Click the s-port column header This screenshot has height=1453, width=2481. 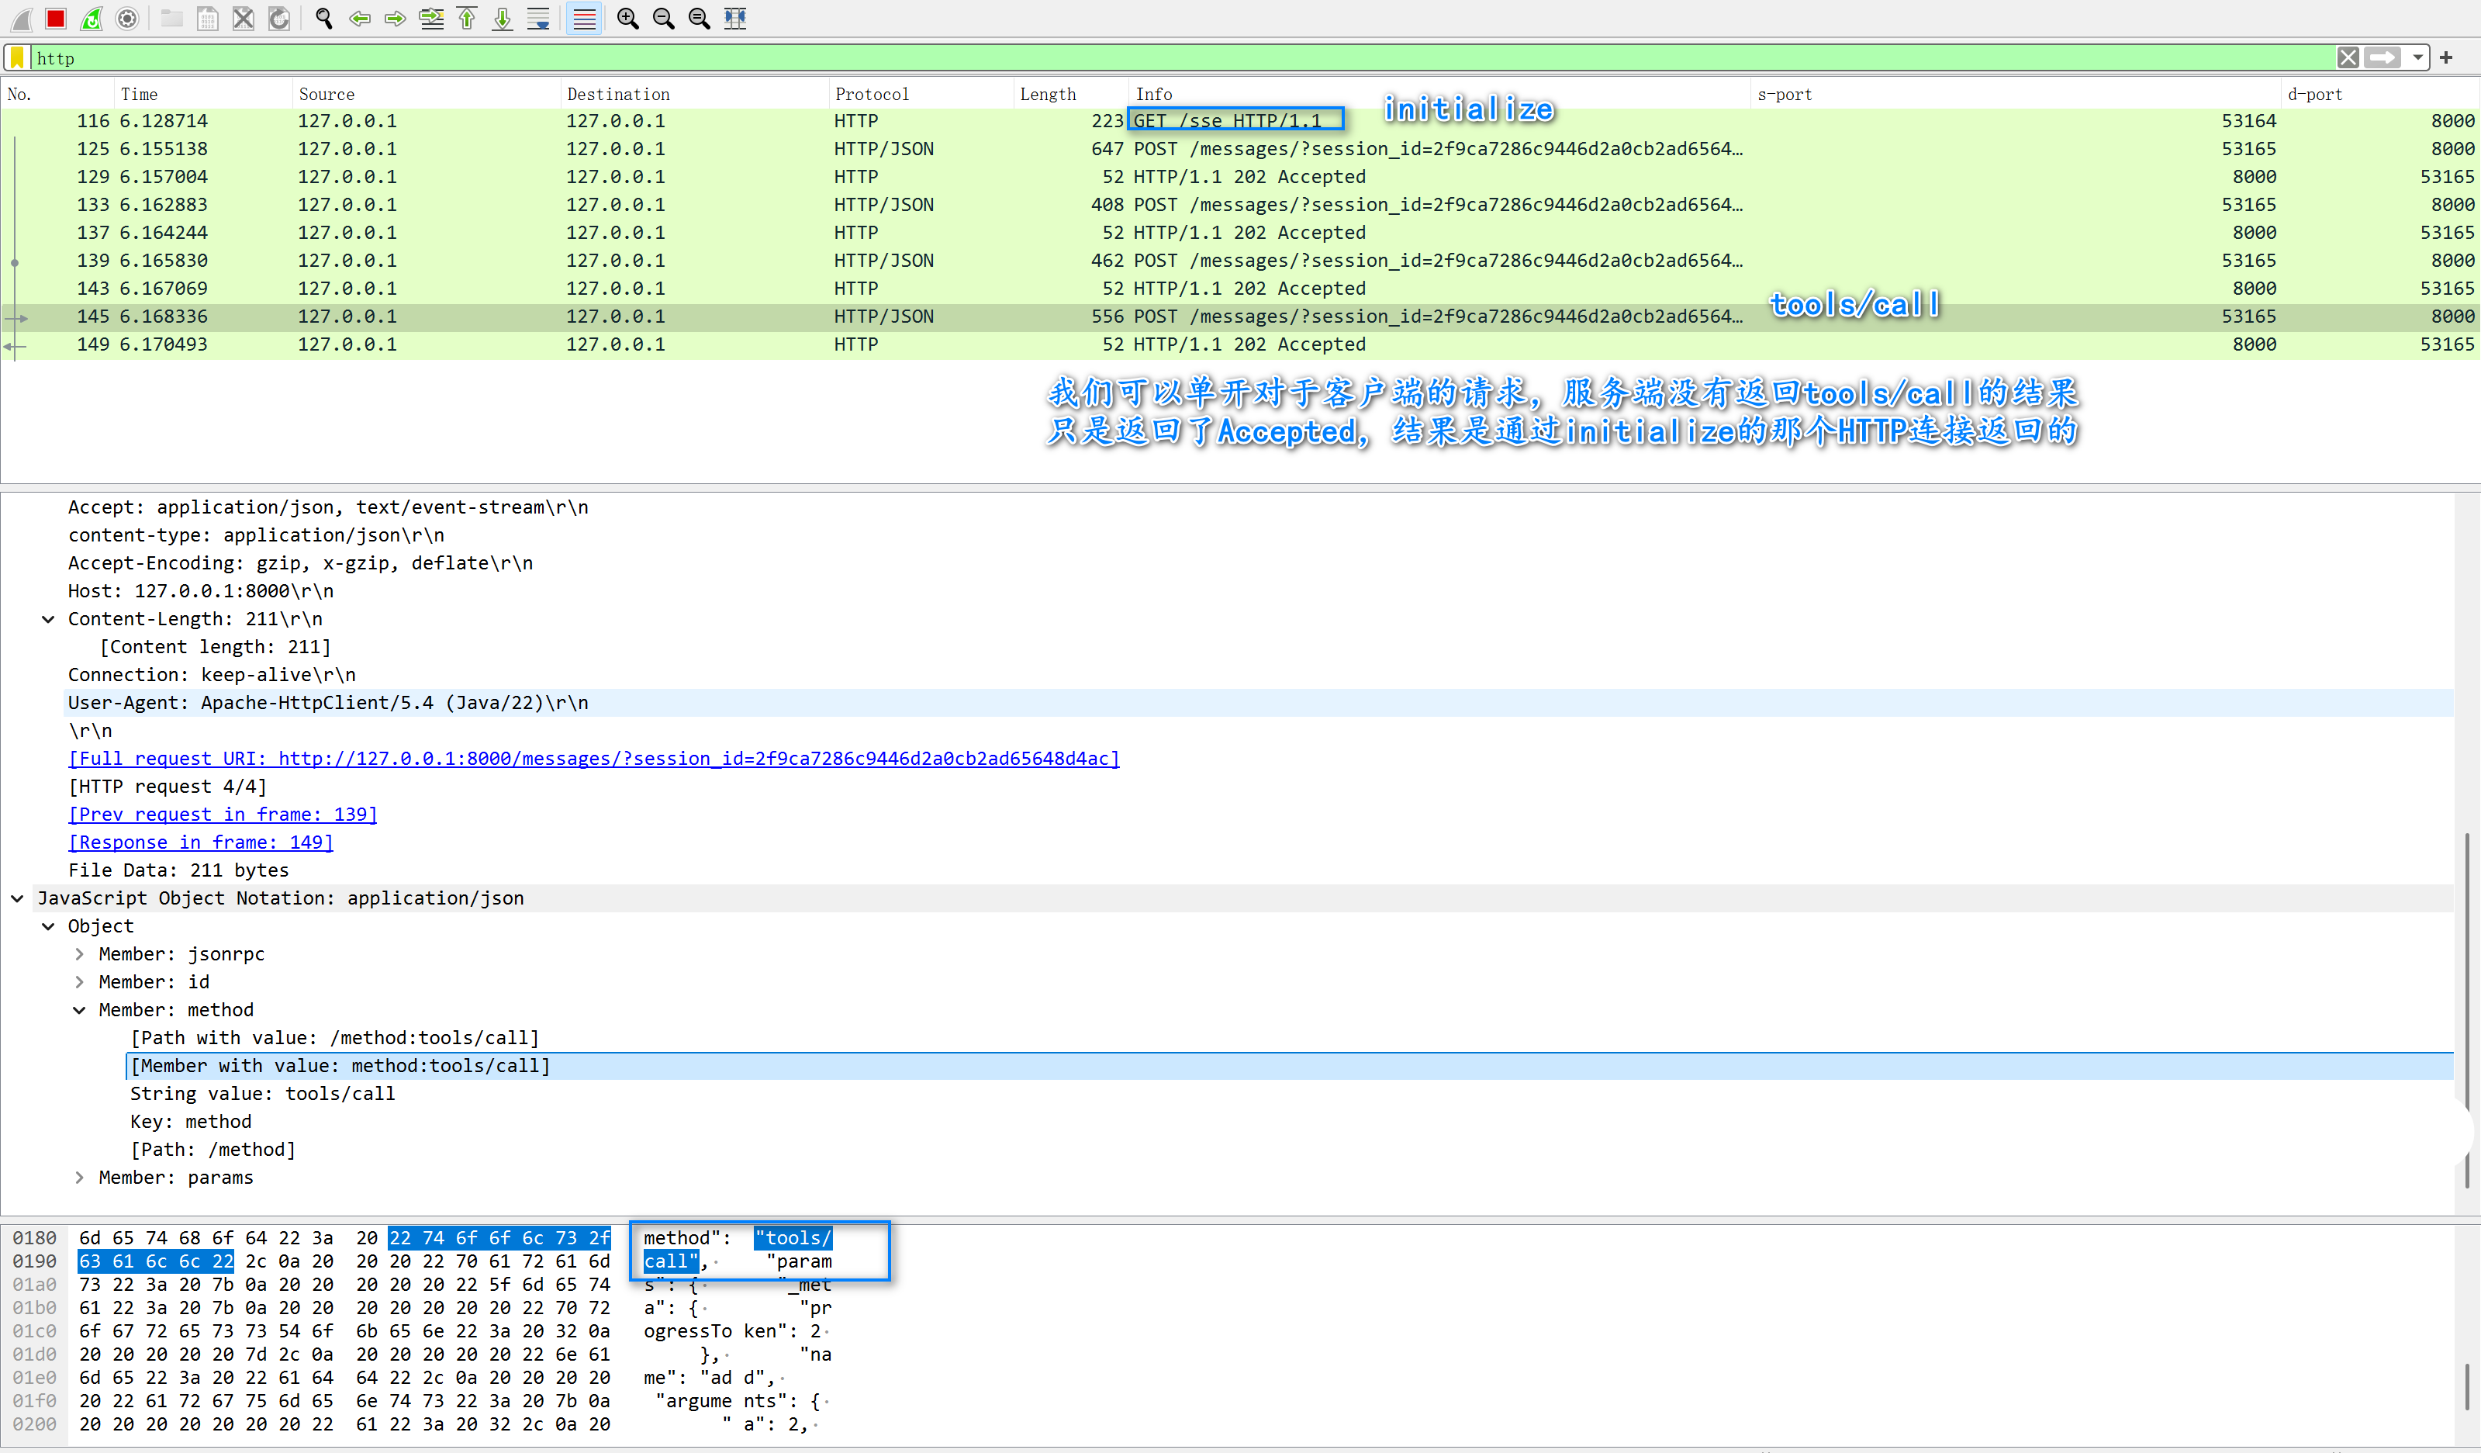click(x=2016, y=95)
